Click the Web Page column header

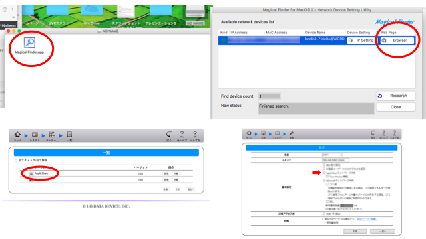(x=388, y=33)
